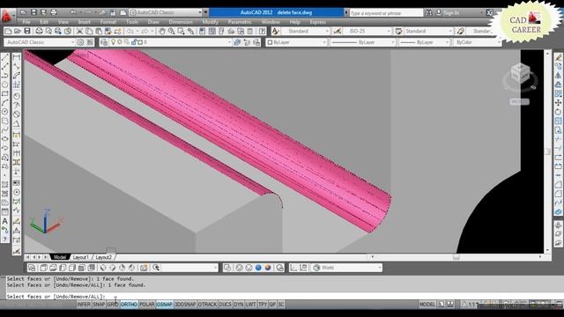Toggle INFER constraints in status bar

(84, 305)
